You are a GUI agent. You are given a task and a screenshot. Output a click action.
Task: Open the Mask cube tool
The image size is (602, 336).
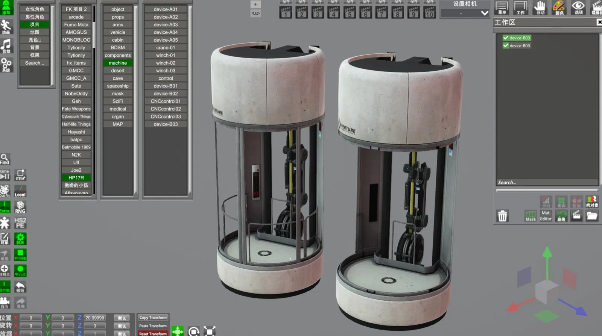pos(531,216)
